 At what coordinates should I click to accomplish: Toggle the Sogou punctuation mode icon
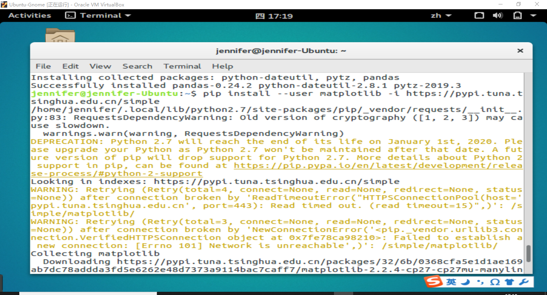point(480,283)
